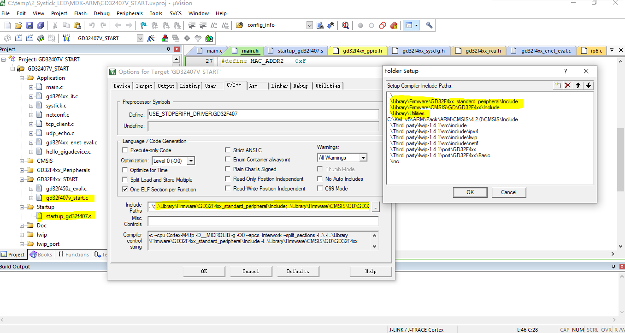Open the Peripherals menu
Image resolution: width=625 pixels, height=333 pixels.
point(130,13)
